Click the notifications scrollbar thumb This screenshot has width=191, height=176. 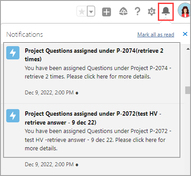[x=187, y=90]
